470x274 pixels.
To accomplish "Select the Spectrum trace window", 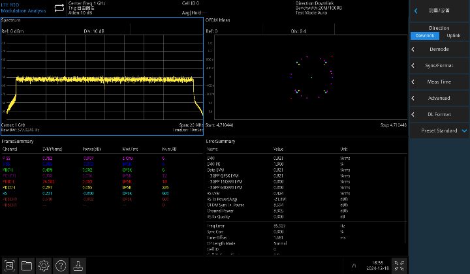I will coord(102,76).
